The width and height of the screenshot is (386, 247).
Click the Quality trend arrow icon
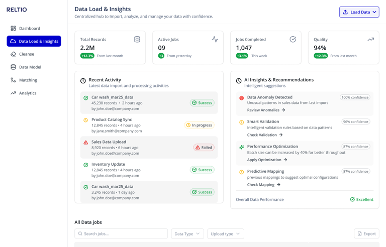click(370, 39)
